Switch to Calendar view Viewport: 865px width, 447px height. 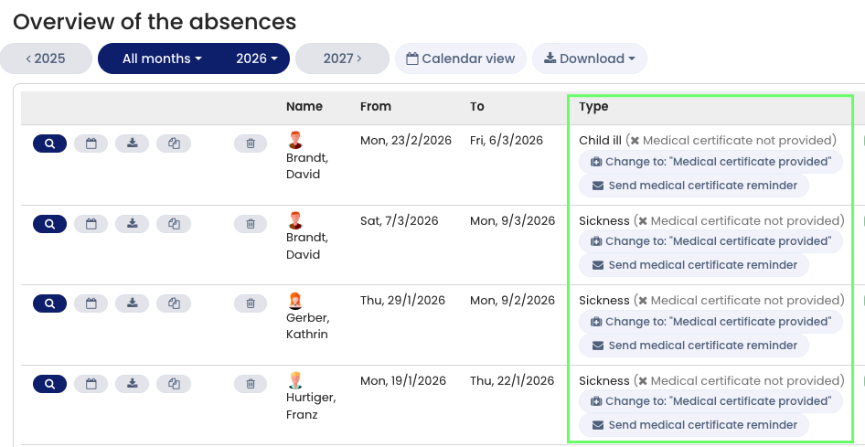(461, 59)
